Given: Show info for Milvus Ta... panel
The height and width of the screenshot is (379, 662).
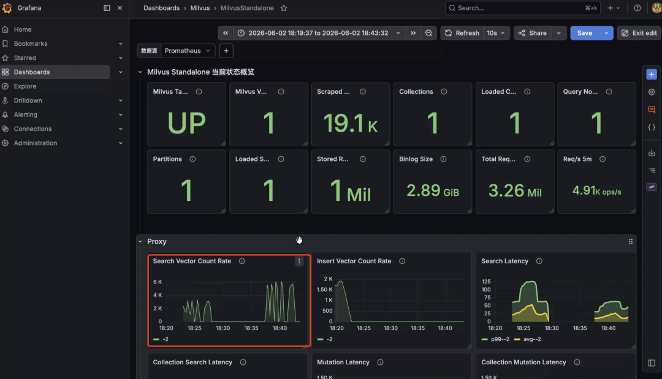Looking at the screenshot, I should point(199,91).
